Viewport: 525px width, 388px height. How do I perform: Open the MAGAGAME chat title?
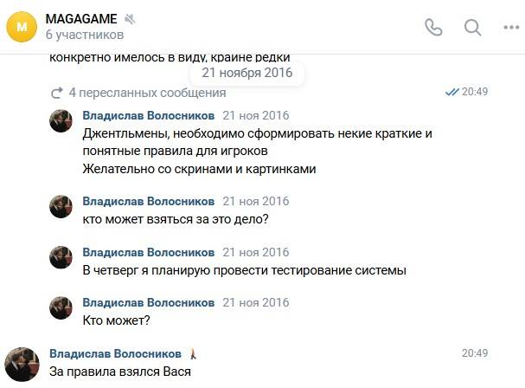click(81, 19)
